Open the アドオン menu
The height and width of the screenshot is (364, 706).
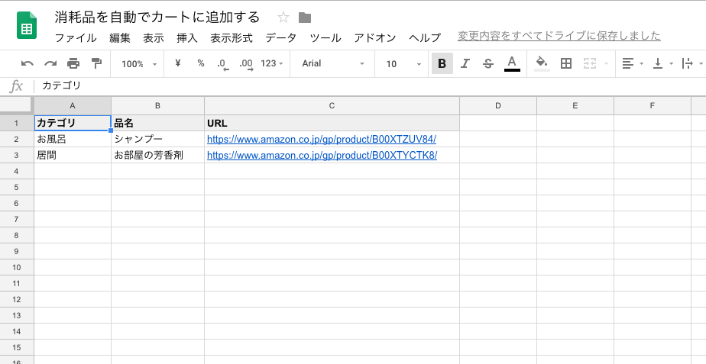tap(375, 38)
